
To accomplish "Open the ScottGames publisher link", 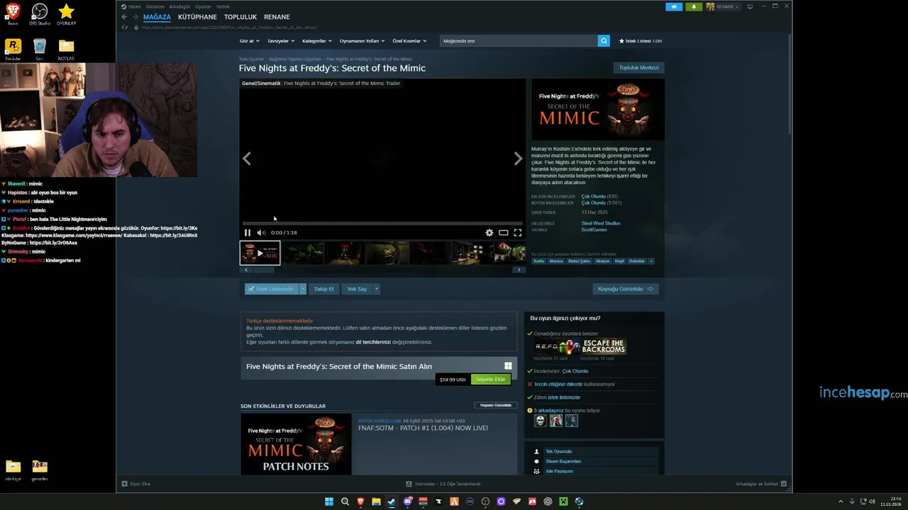I will (x=594, y=229).
